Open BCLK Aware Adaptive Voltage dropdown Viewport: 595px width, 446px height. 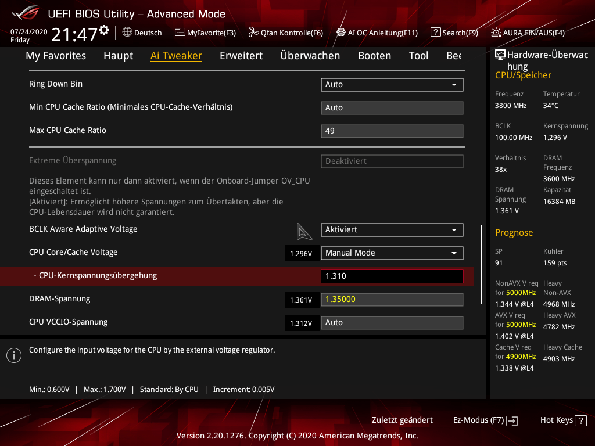[392, 230]
